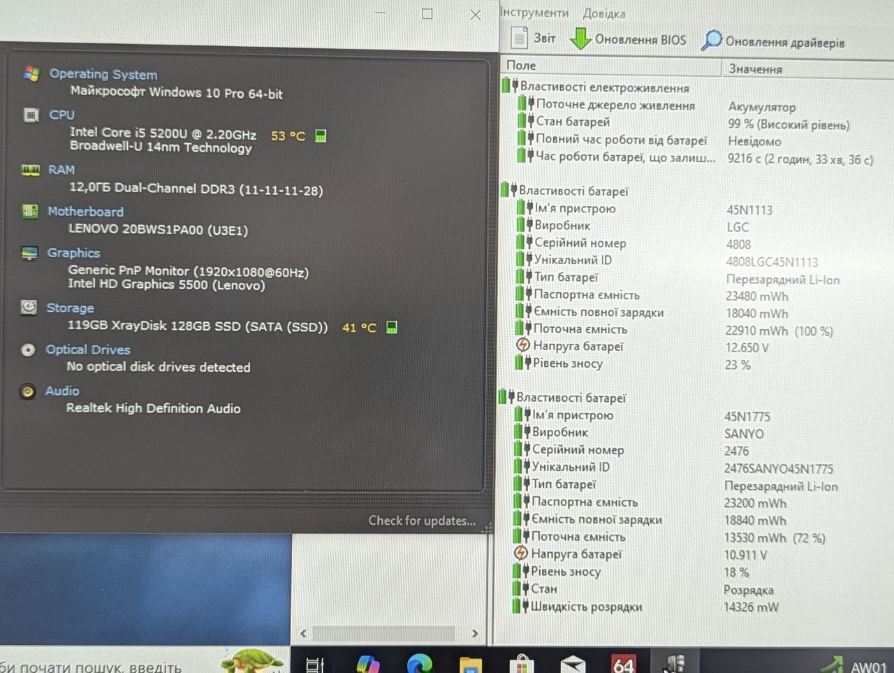
Task: Open the Storage drive icon
Action: click(29, 307)
